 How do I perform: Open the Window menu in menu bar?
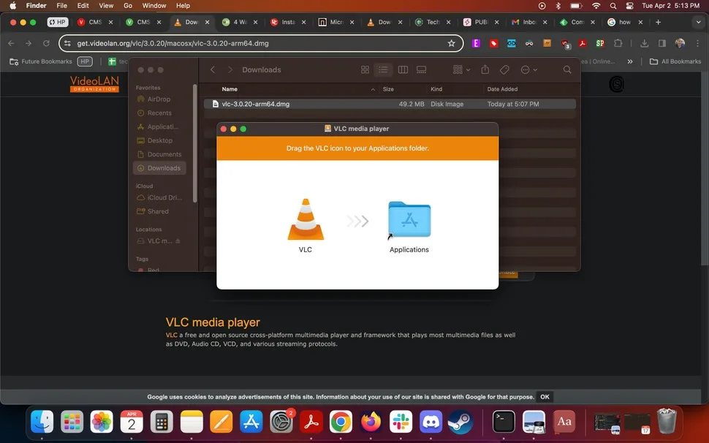(154, 6)
